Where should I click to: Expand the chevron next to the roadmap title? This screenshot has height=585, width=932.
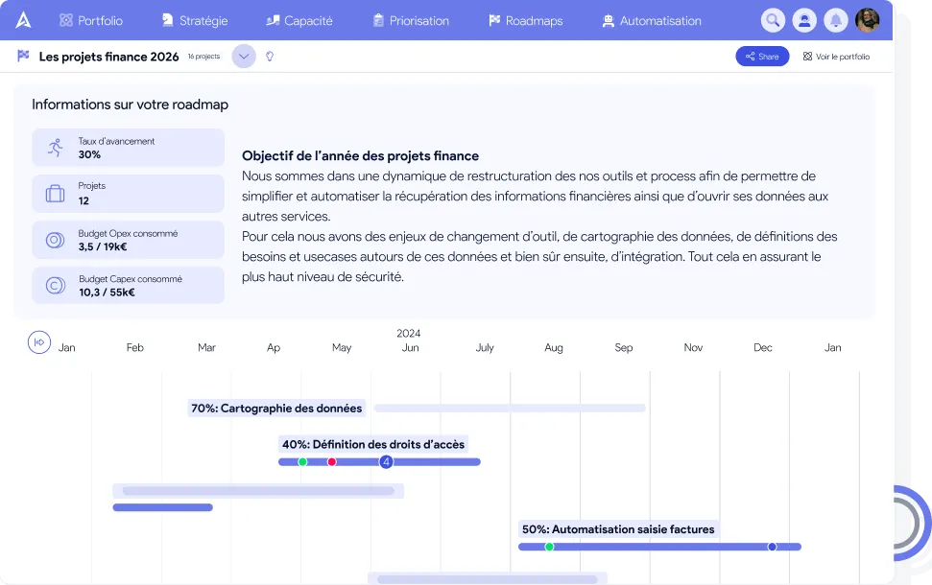click(243, 57)
